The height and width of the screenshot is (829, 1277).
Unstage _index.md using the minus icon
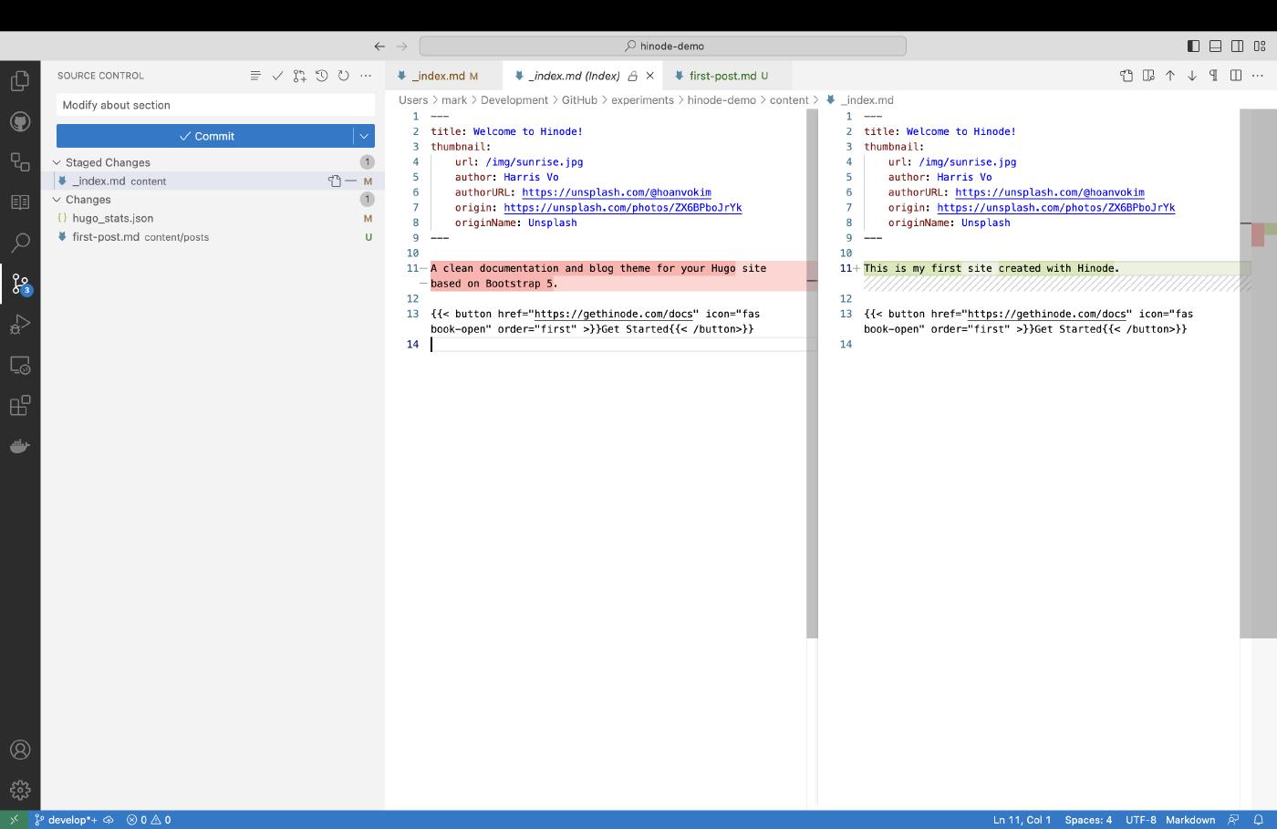click(351, 181)
